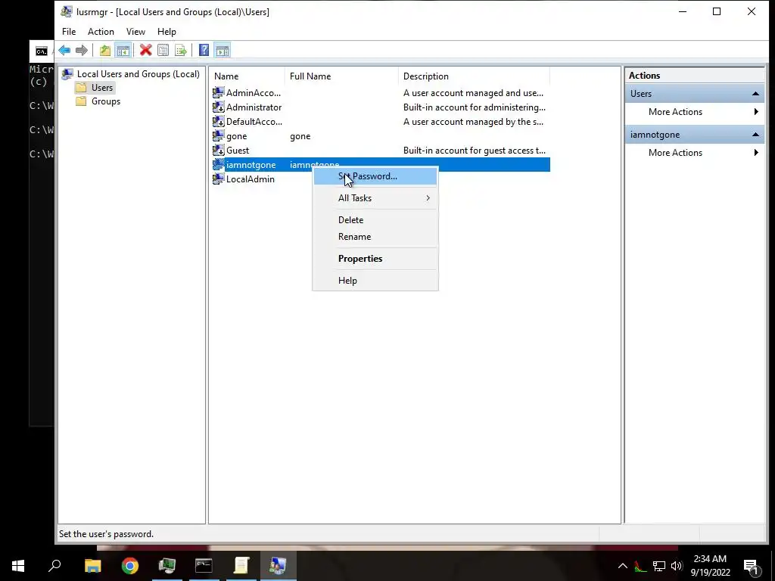This screenshot has width=775, height=581.
Task: Go back with the blue Back arrow
Action: [x=64, y=50]
